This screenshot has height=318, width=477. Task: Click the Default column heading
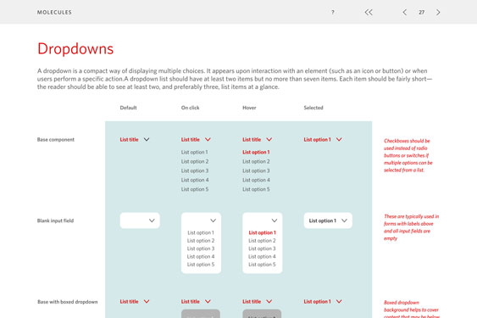[x=129, y=108]
